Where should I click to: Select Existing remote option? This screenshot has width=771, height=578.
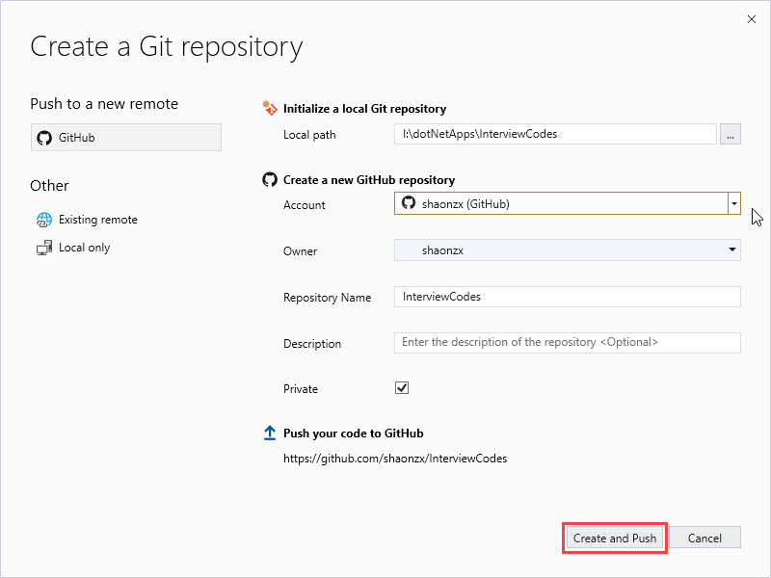[97, 220]
